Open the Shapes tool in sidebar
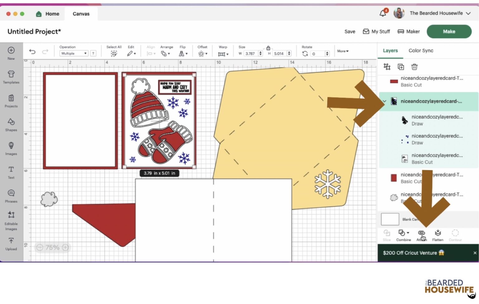The image size is (479, 304). point(11,124)
